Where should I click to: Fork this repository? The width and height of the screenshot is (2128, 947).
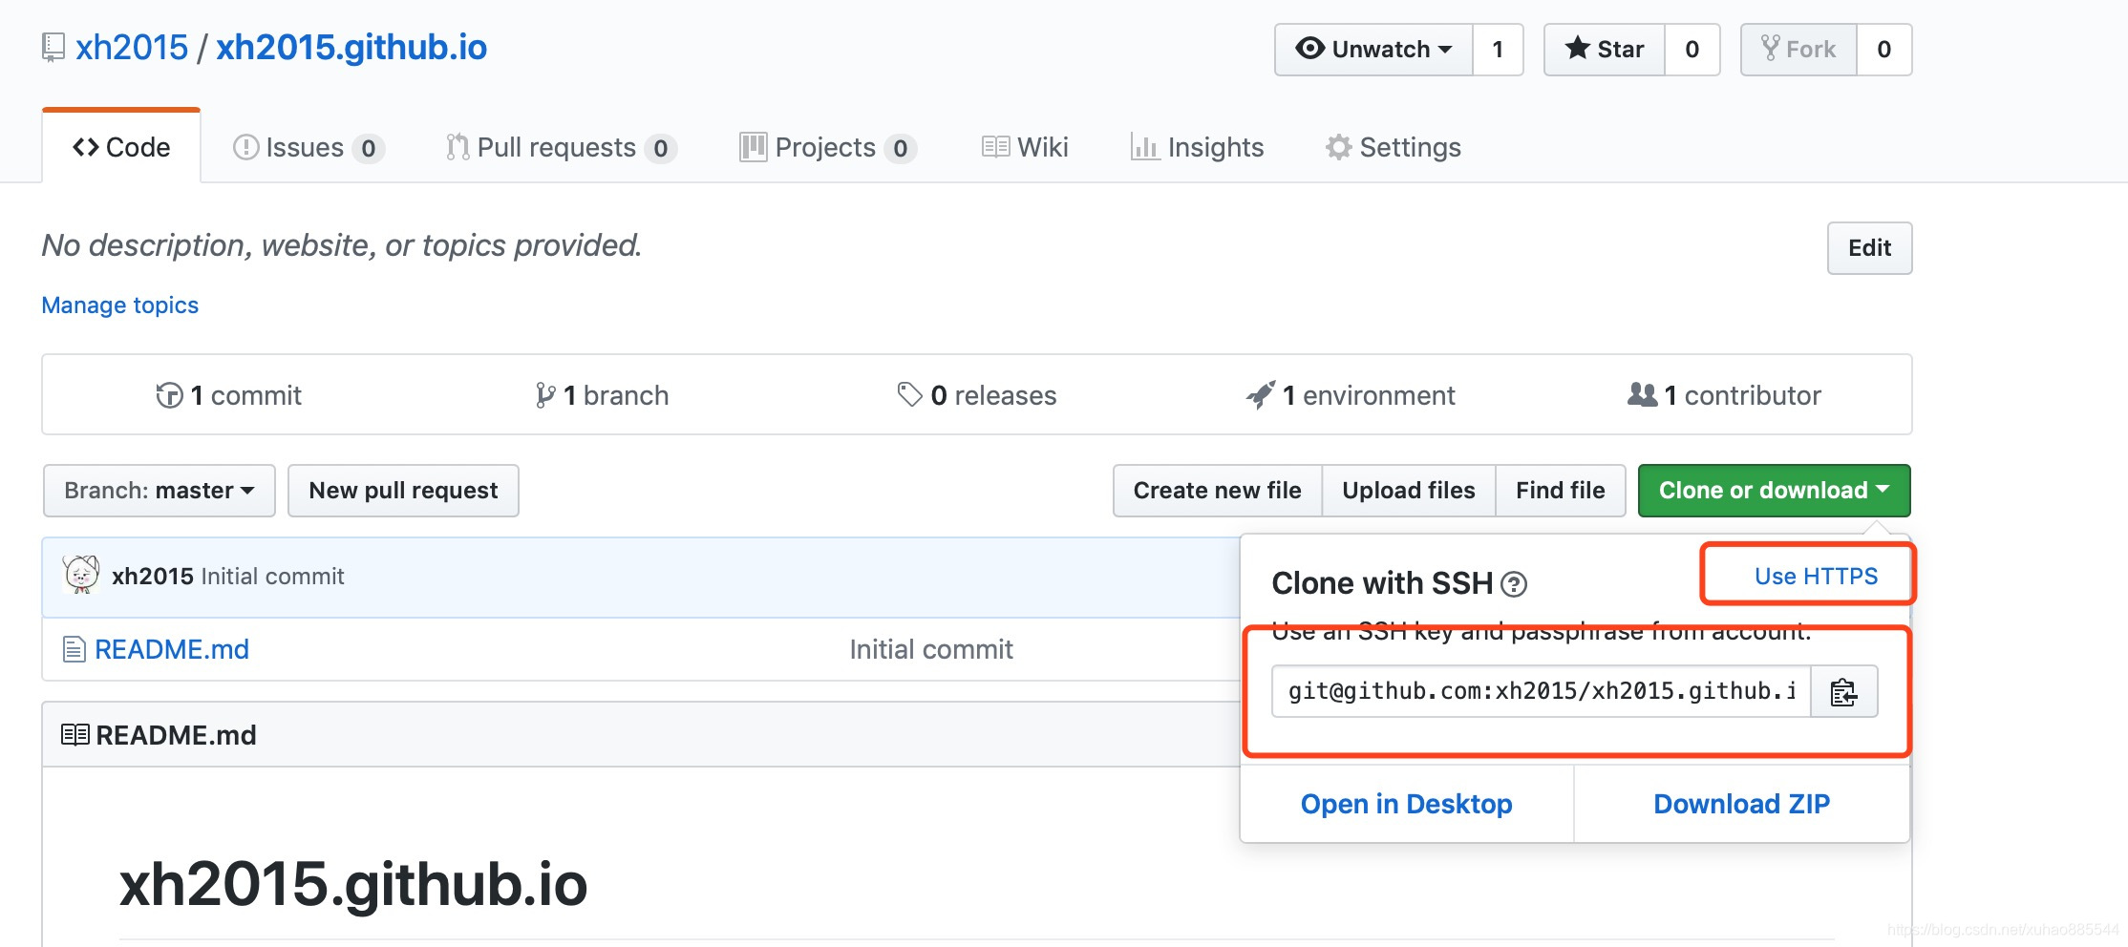(1798, 50)
